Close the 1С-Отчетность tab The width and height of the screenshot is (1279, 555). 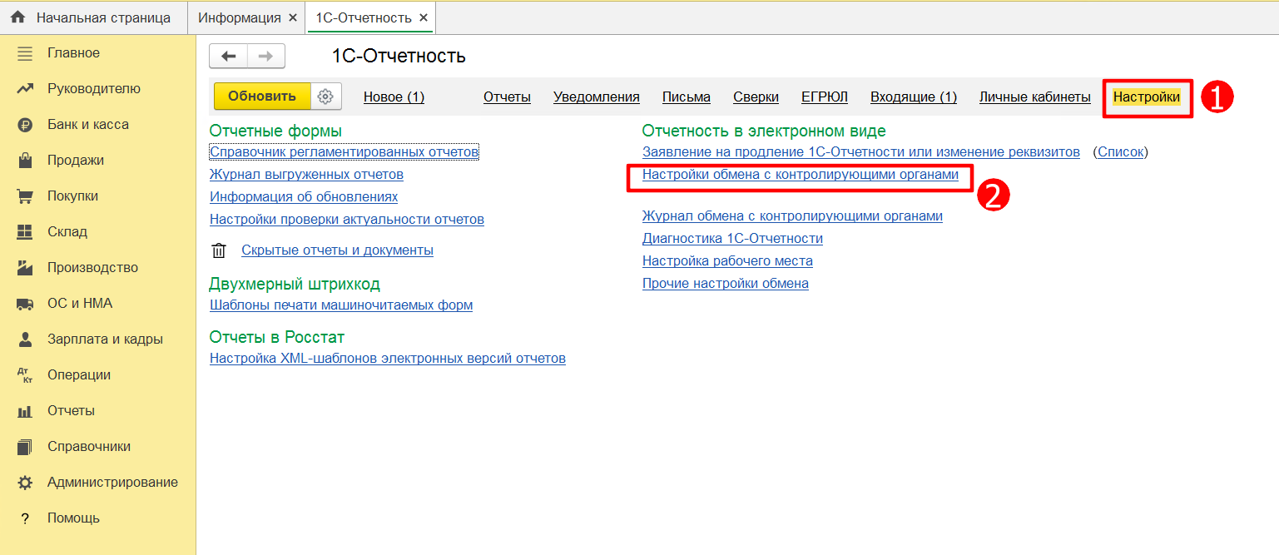pos(423,17)
